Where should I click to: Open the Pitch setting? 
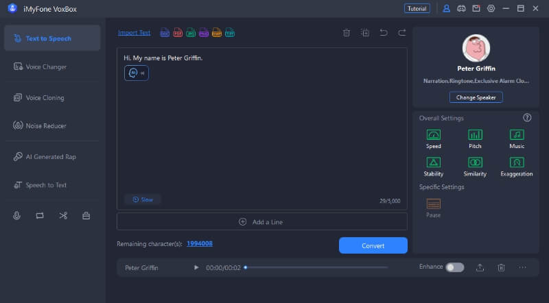475,135
